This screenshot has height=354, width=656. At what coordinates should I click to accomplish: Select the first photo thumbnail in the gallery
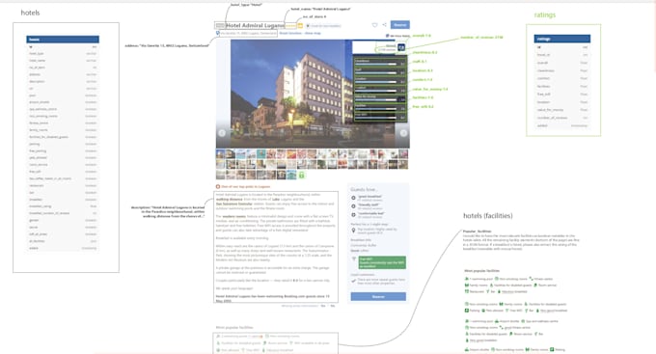221,154
